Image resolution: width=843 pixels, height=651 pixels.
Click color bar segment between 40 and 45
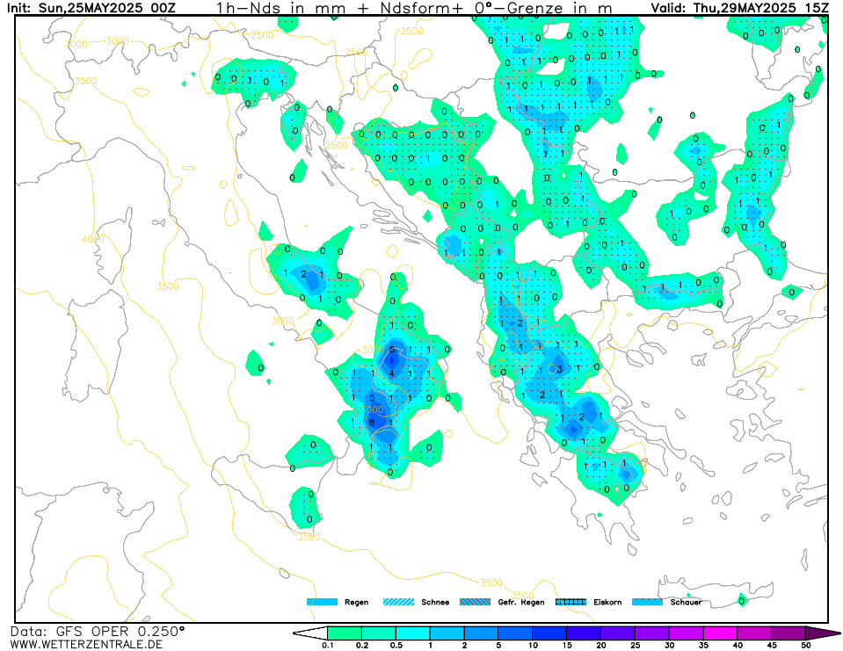pyautogui.click(x=754, y=633)
